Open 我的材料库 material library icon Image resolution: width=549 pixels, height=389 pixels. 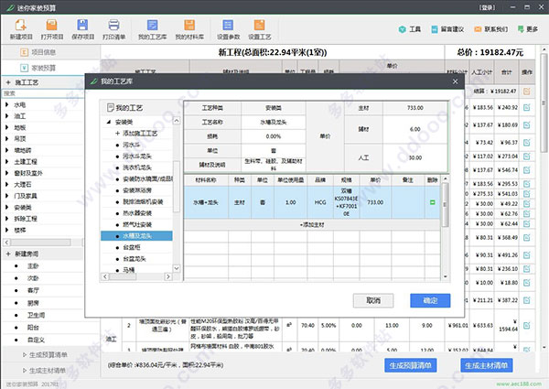tap(189, 29)
